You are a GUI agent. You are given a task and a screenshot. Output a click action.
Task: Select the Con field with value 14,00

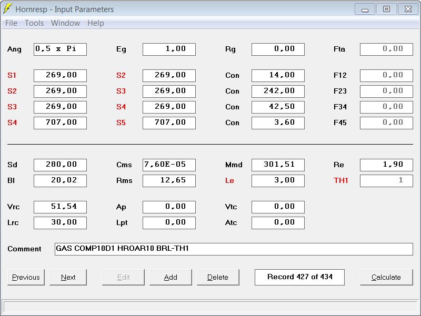click(x=278, y=75)
